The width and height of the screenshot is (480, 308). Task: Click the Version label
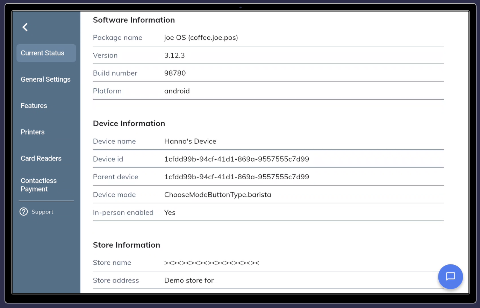[105, 55]
